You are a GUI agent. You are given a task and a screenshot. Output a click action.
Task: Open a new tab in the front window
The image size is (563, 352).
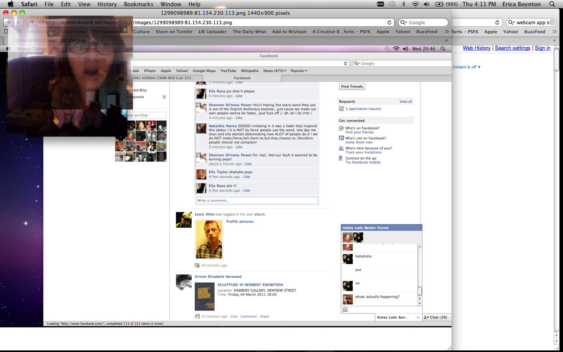coord(446,40)
